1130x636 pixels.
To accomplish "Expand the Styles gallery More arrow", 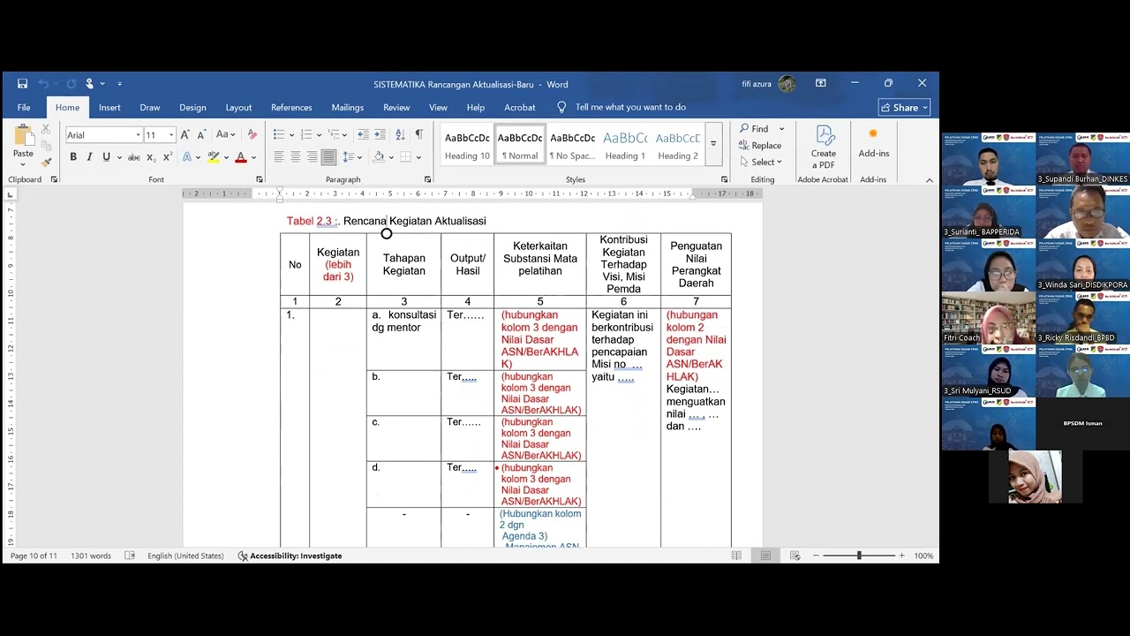I will (713, 144).
